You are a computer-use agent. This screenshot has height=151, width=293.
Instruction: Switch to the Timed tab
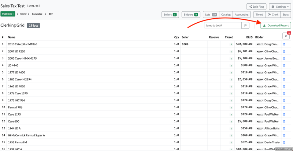pos(259,15)
